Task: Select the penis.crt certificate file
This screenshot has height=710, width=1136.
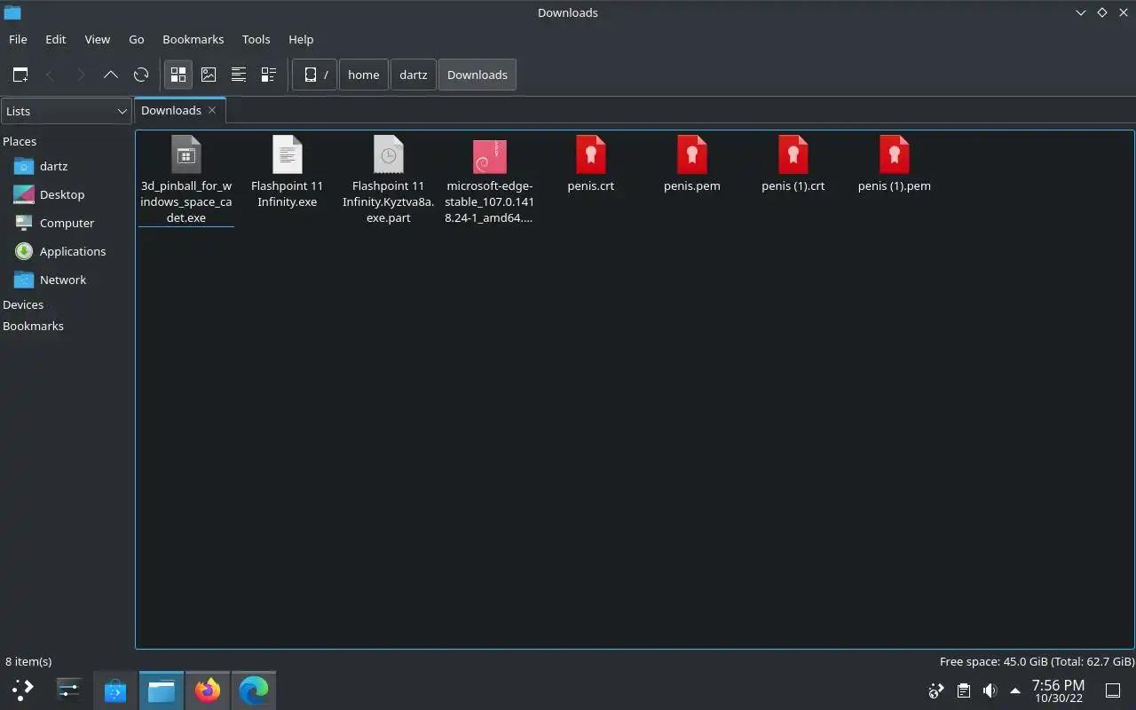Action: (x=591, y=165)
